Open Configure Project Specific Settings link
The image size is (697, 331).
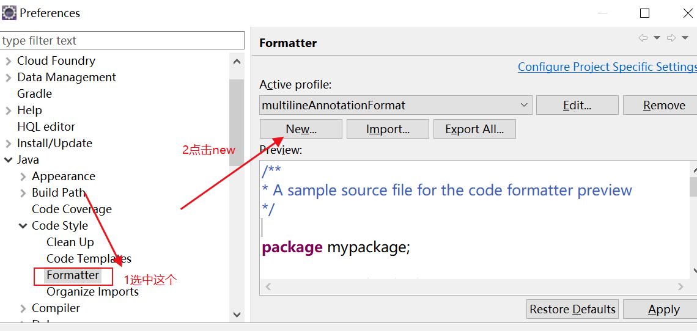tap(607, 67)
